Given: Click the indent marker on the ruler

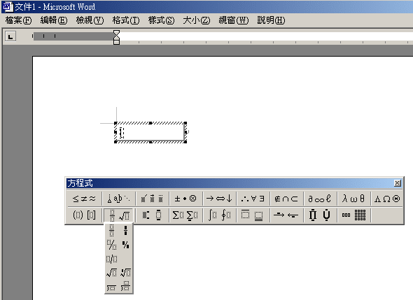Looking at the screenshot, I should (x=116, y=37).
